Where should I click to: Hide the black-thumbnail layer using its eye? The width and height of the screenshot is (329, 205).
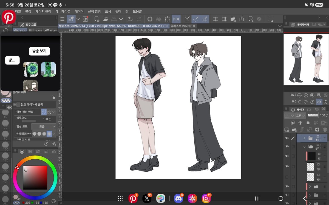coord(287,156)
